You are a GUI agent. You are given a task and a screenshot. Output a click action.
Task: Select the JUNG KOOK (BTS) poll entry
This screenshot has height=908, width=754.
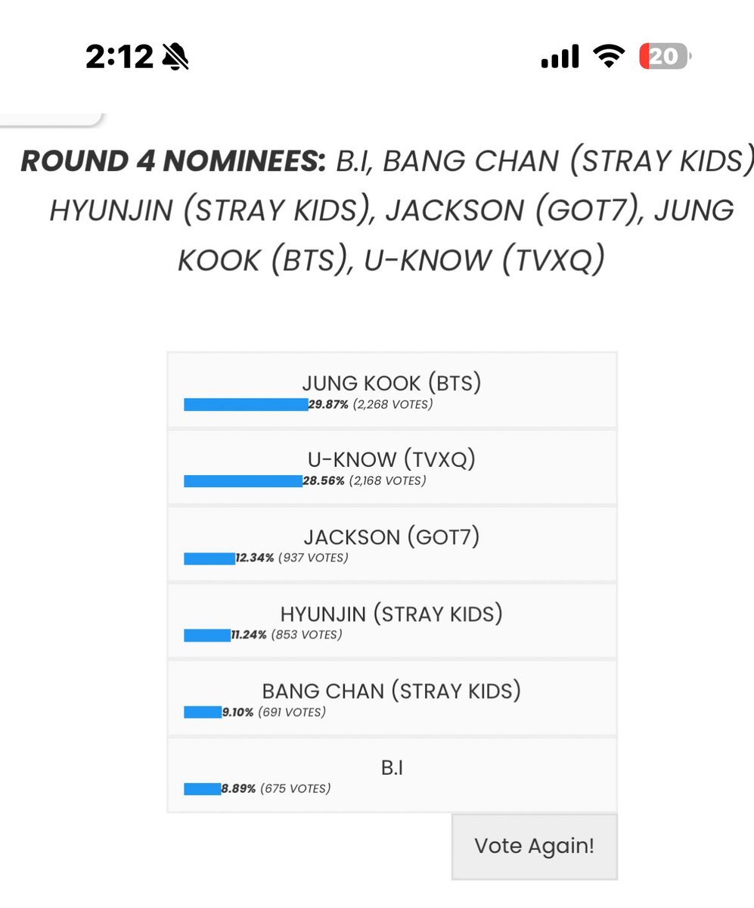(x=392, y=390)
